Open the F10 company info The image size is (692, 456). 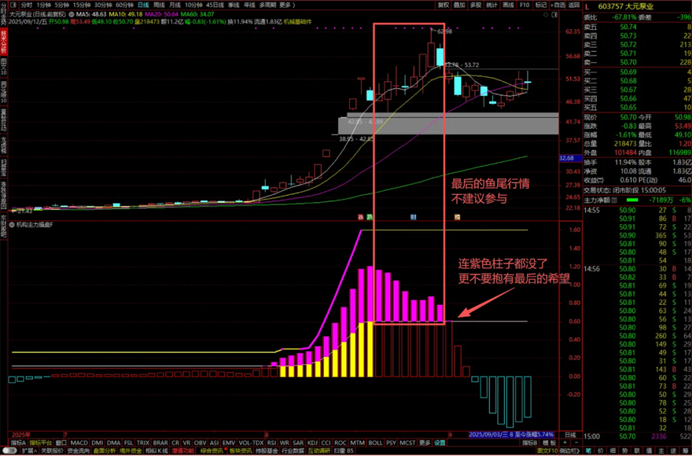[x=524, y=5]
